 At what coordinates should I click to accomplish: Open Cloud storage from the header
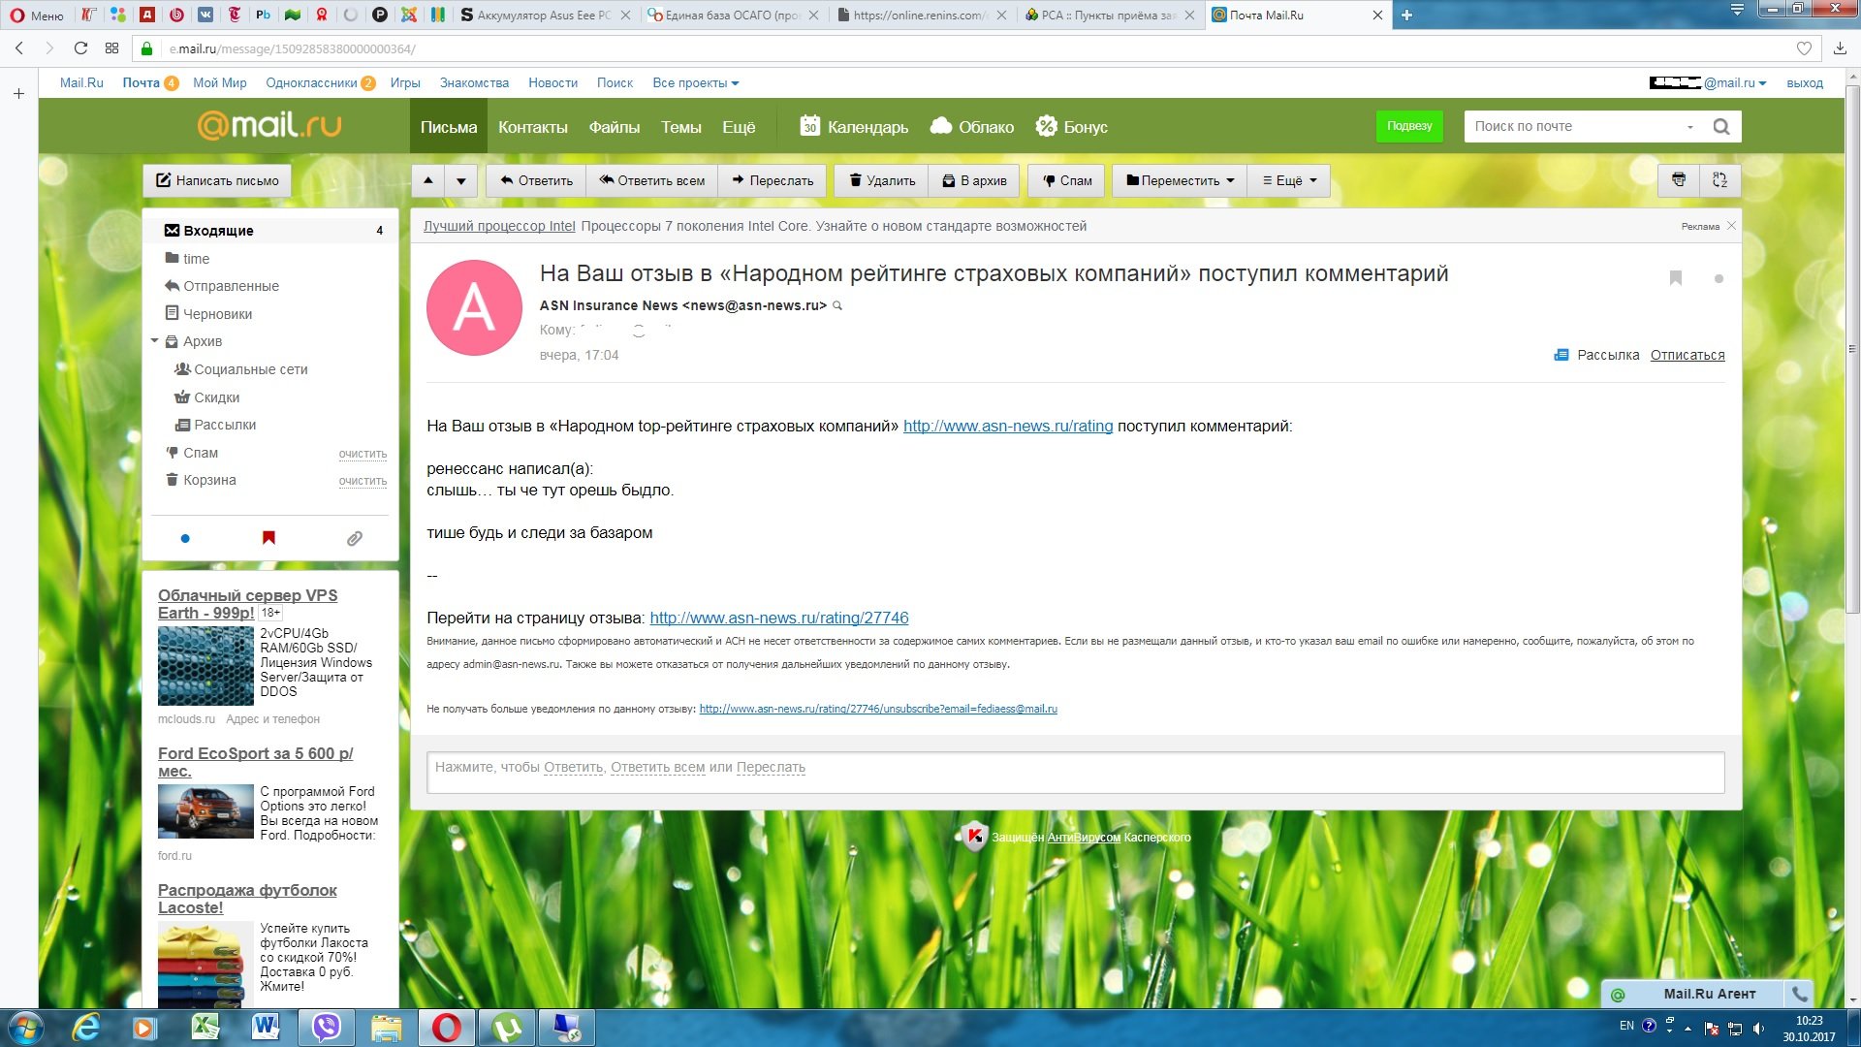point(971,127)
